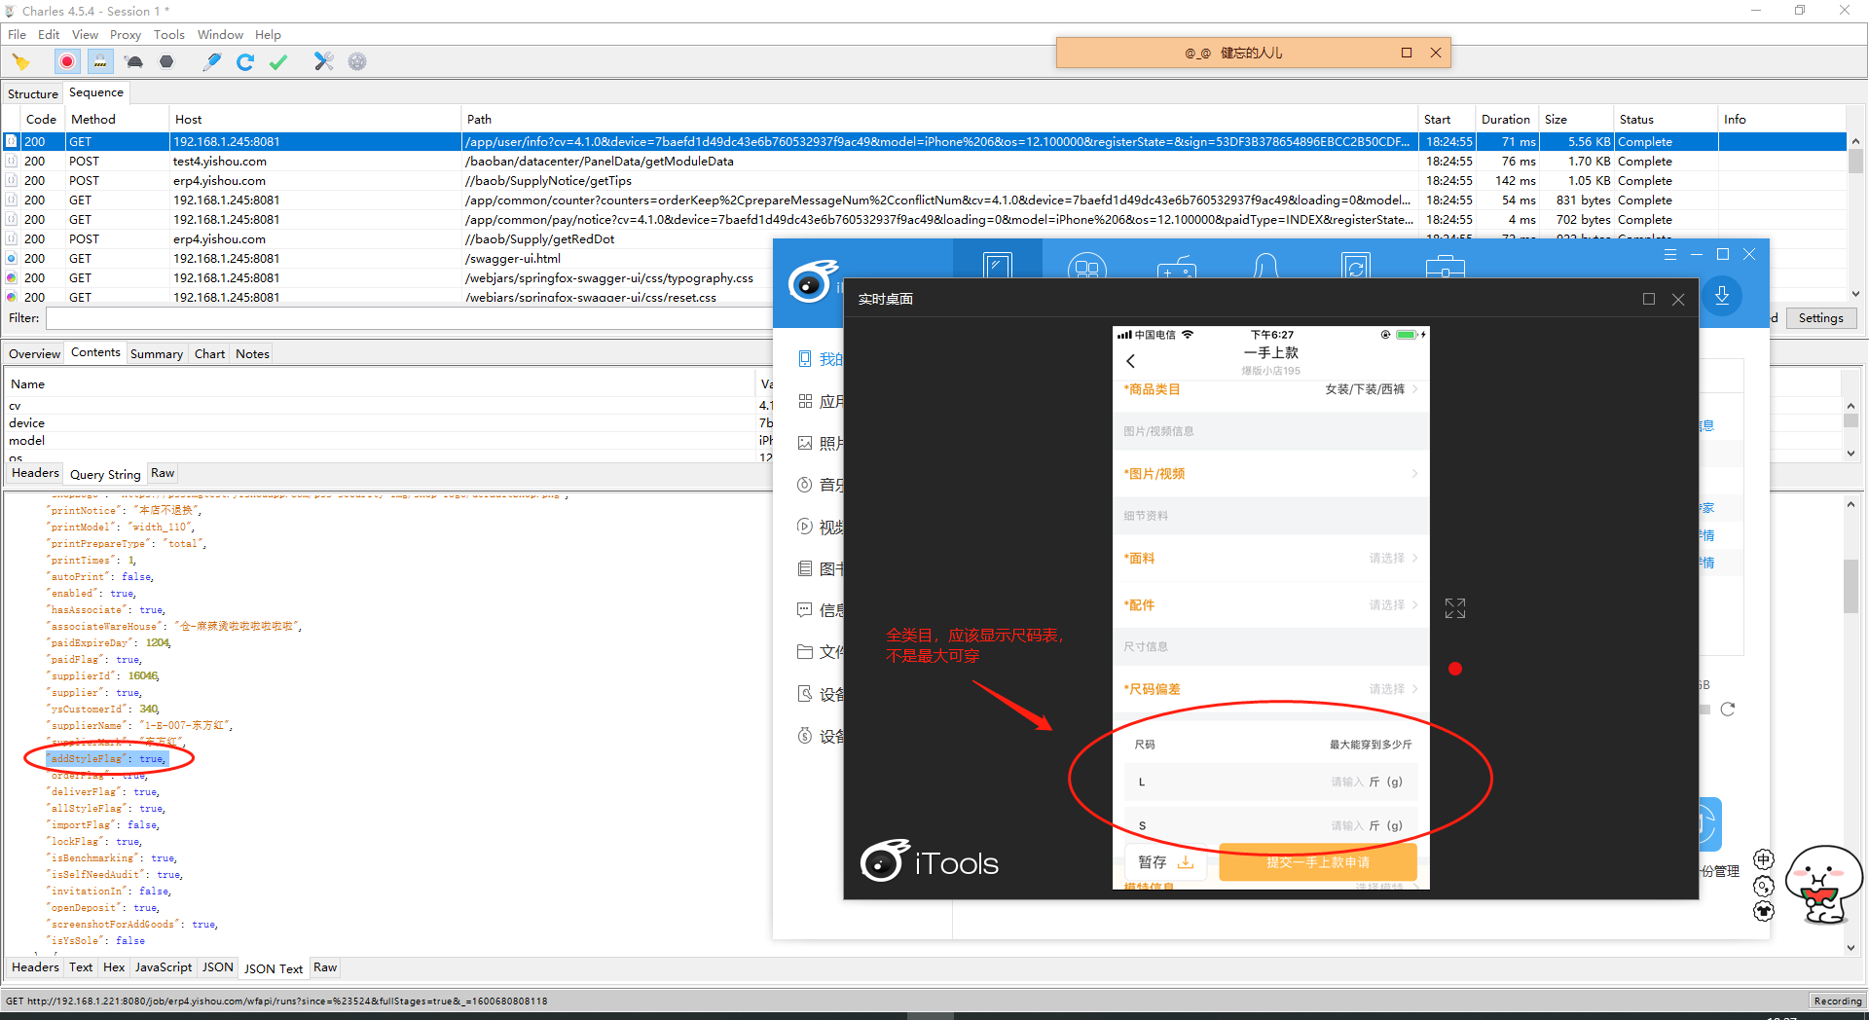
Task: Open the ringtone bell icon in iTools
Action: click(1265, 265)
